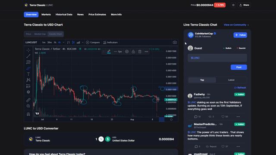Click the comment icon on Fadiwhy's post
The width and height of the screenshot is (276, 155).
[196, 117]
